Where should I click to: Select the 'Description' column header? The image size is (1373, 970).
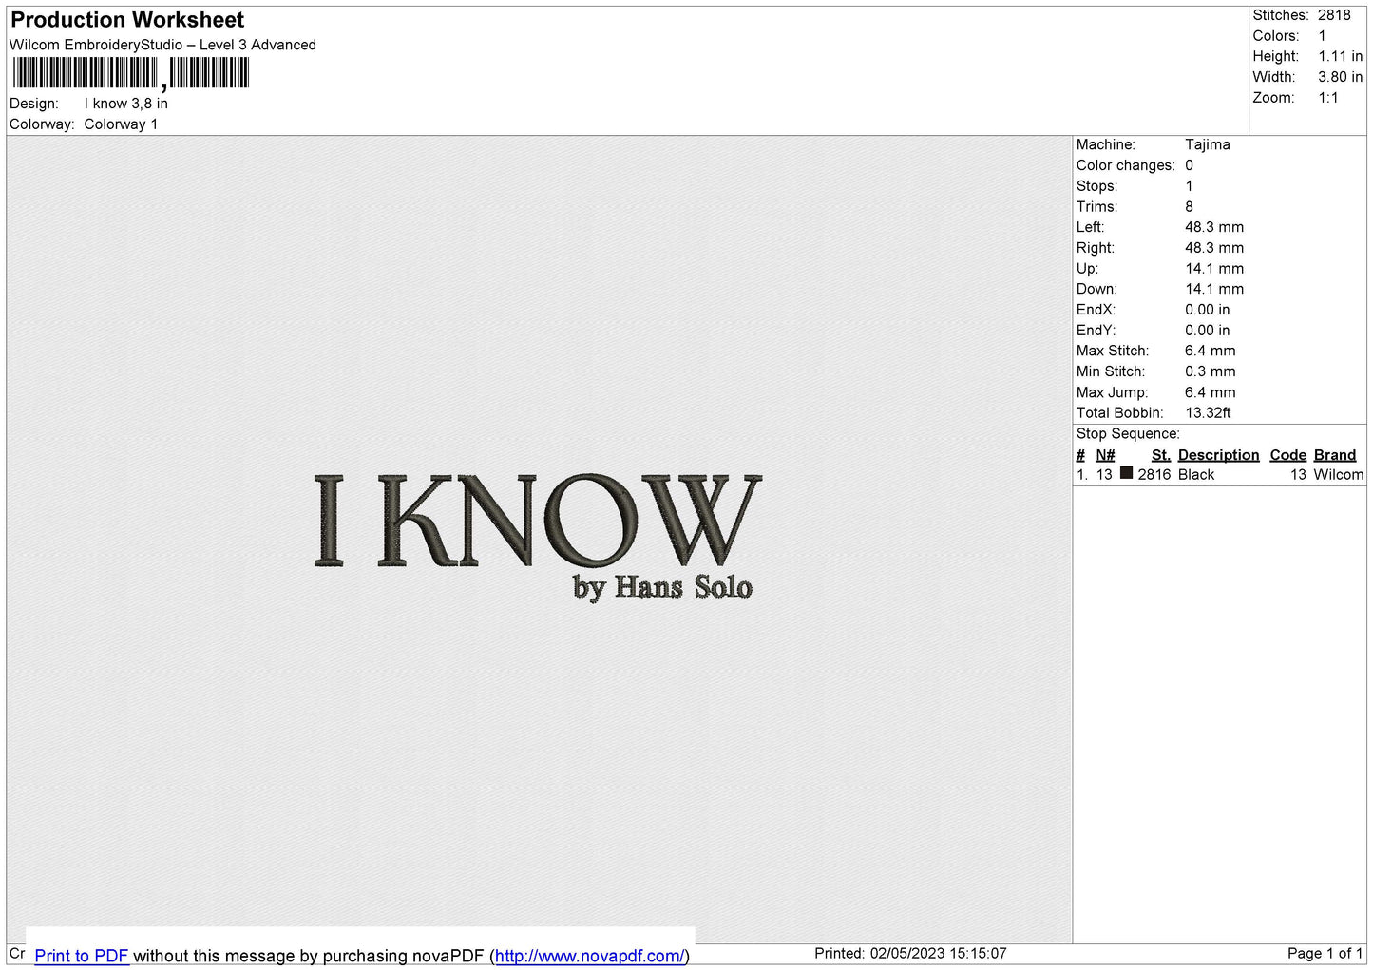coord(1218,455)
